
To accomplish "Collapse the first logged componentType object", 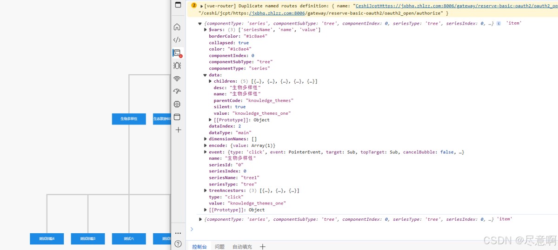I will 200,24.
